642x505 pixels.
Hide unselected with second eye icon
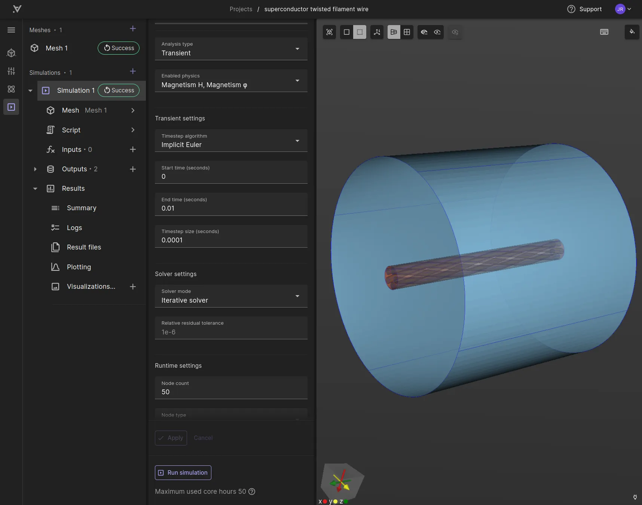click(x=437, y=32)
